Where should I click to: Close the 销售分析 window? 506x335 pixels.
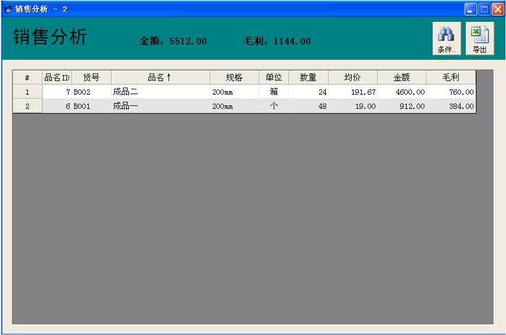498,9
